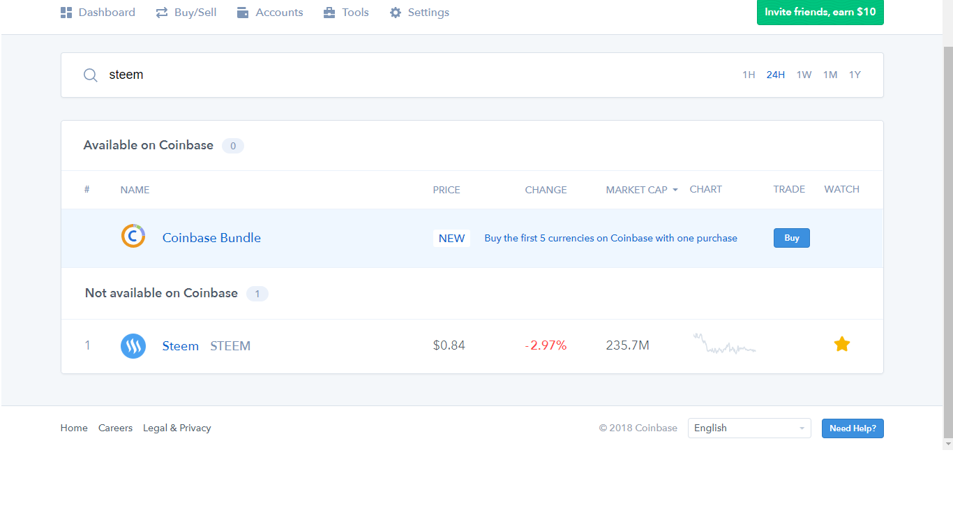Click the Steem price $0.84
The image size is (953, 508).
pyautogui.click(x=449, y=345)
